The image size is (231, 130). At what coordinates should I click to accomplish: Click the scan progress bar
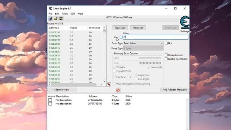[x=122, y=21]
